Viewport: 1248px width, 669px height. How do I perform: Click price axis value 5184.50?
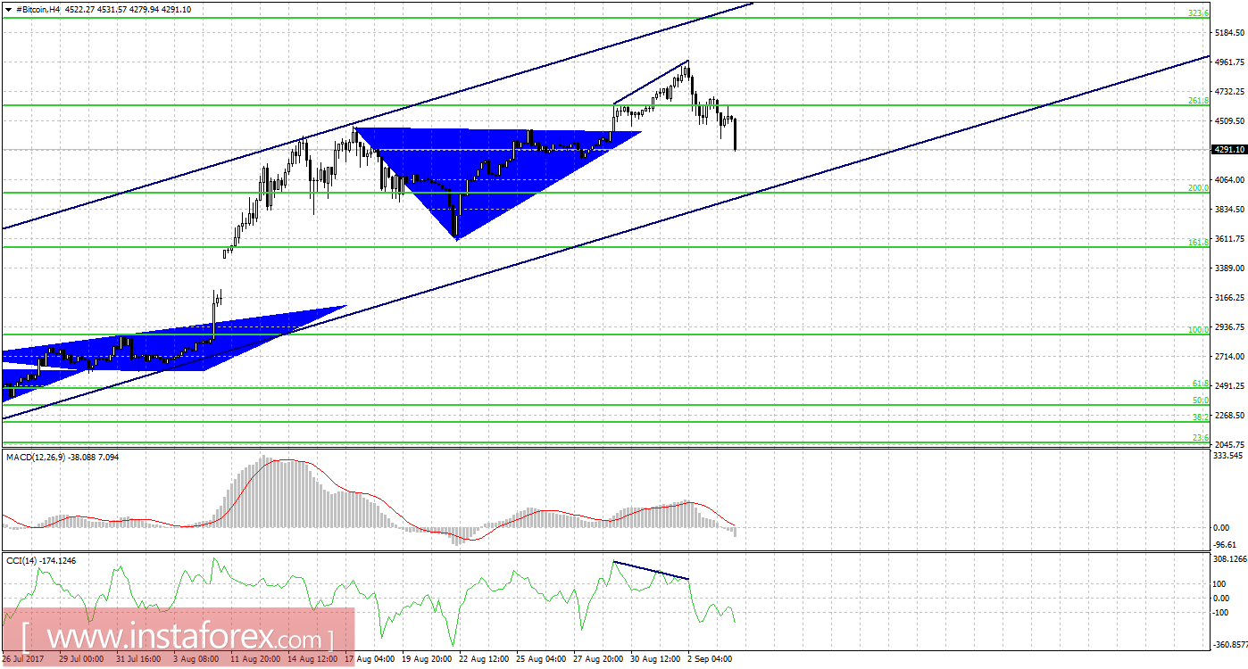(x=1229, y=33)
